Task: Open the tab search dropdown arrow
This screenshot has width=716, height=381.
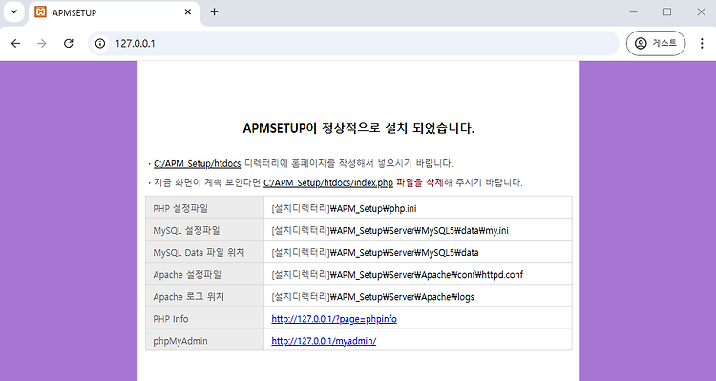Action: (x=14, y=11)
